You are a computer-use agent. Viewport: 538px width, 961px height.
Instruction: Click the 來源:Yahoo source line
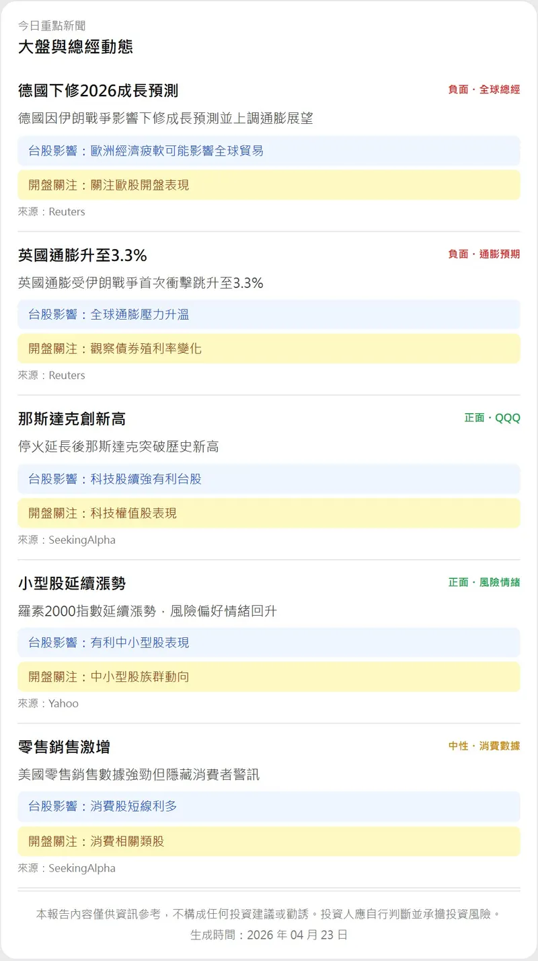48,704
